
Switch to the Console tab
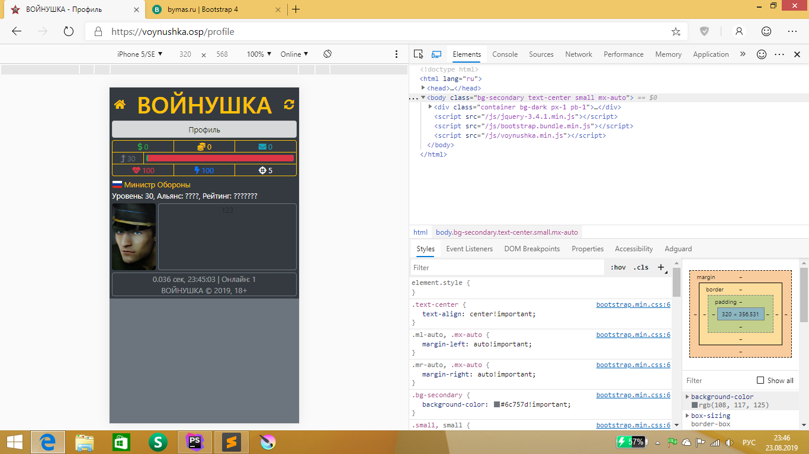click(x=505, y=54)
